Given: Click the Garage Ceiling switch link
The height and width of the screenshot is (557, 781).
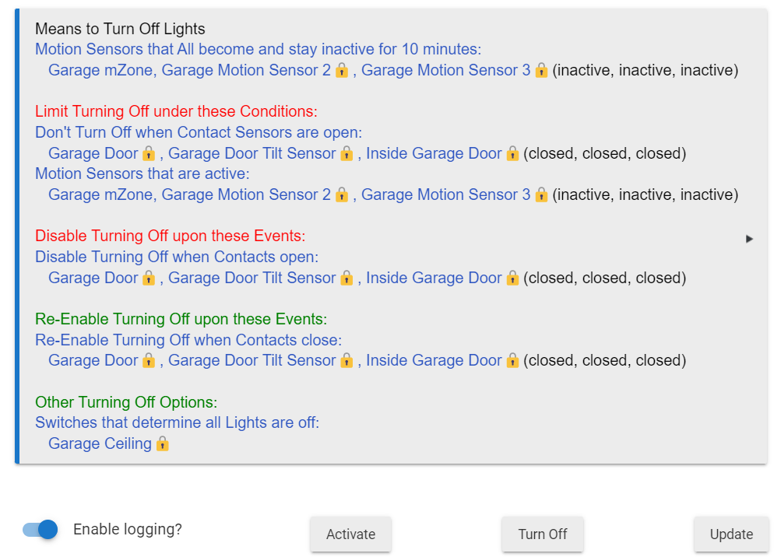Looking at the screenshot, I should pos(100,443).
